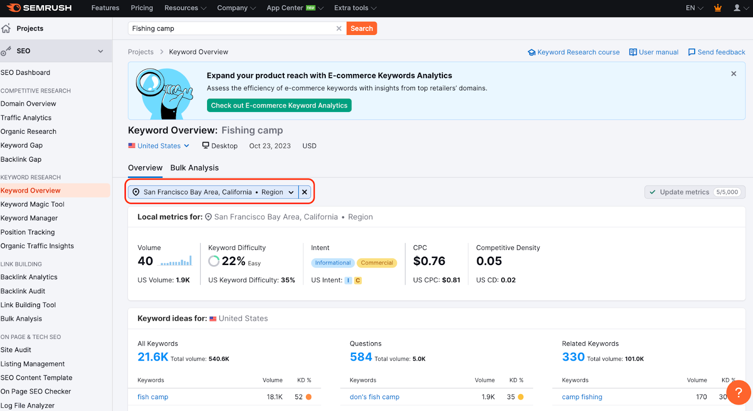Image resolution: width=753 pixels, height=411 pixels.
Task: Open the Pricing menu item
Action: click(x=142, y=8)
